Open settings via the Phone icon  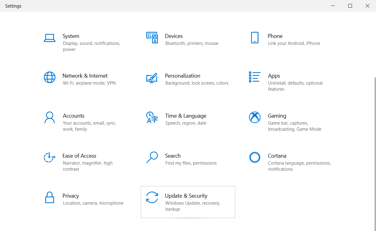255,38
